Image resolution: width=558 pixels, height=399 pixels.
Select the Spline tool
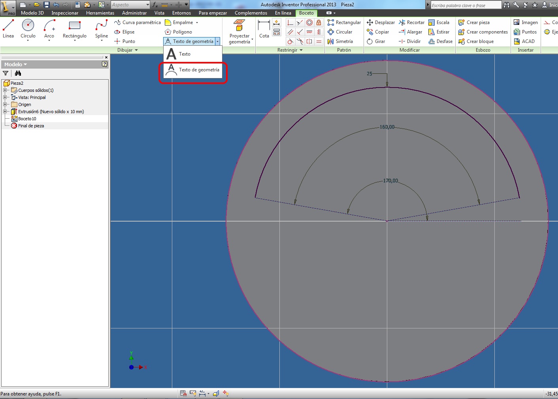(x=102, y=29)
